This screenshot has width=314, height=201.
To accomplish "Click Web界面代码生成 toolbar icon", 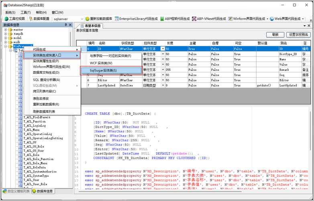I will 285,19.
